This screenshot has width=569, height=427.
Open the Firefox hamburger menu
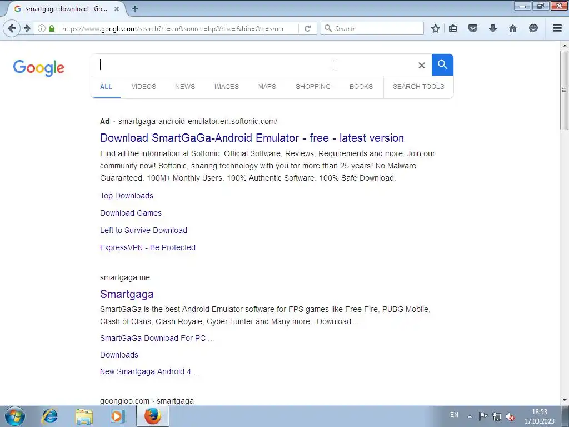[x=557, y=28]
